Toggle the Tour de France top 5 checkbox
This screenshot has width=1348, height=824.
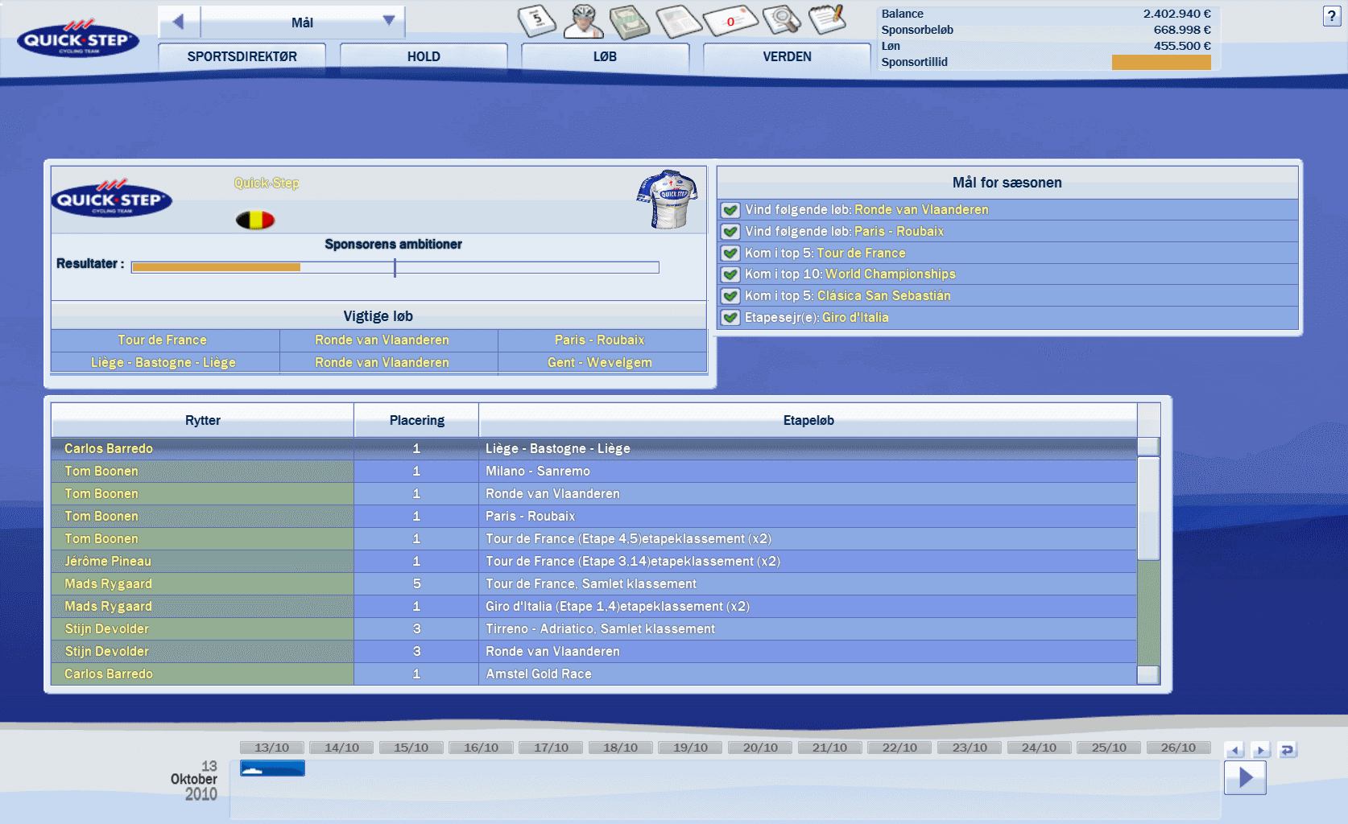click(730, 253)
